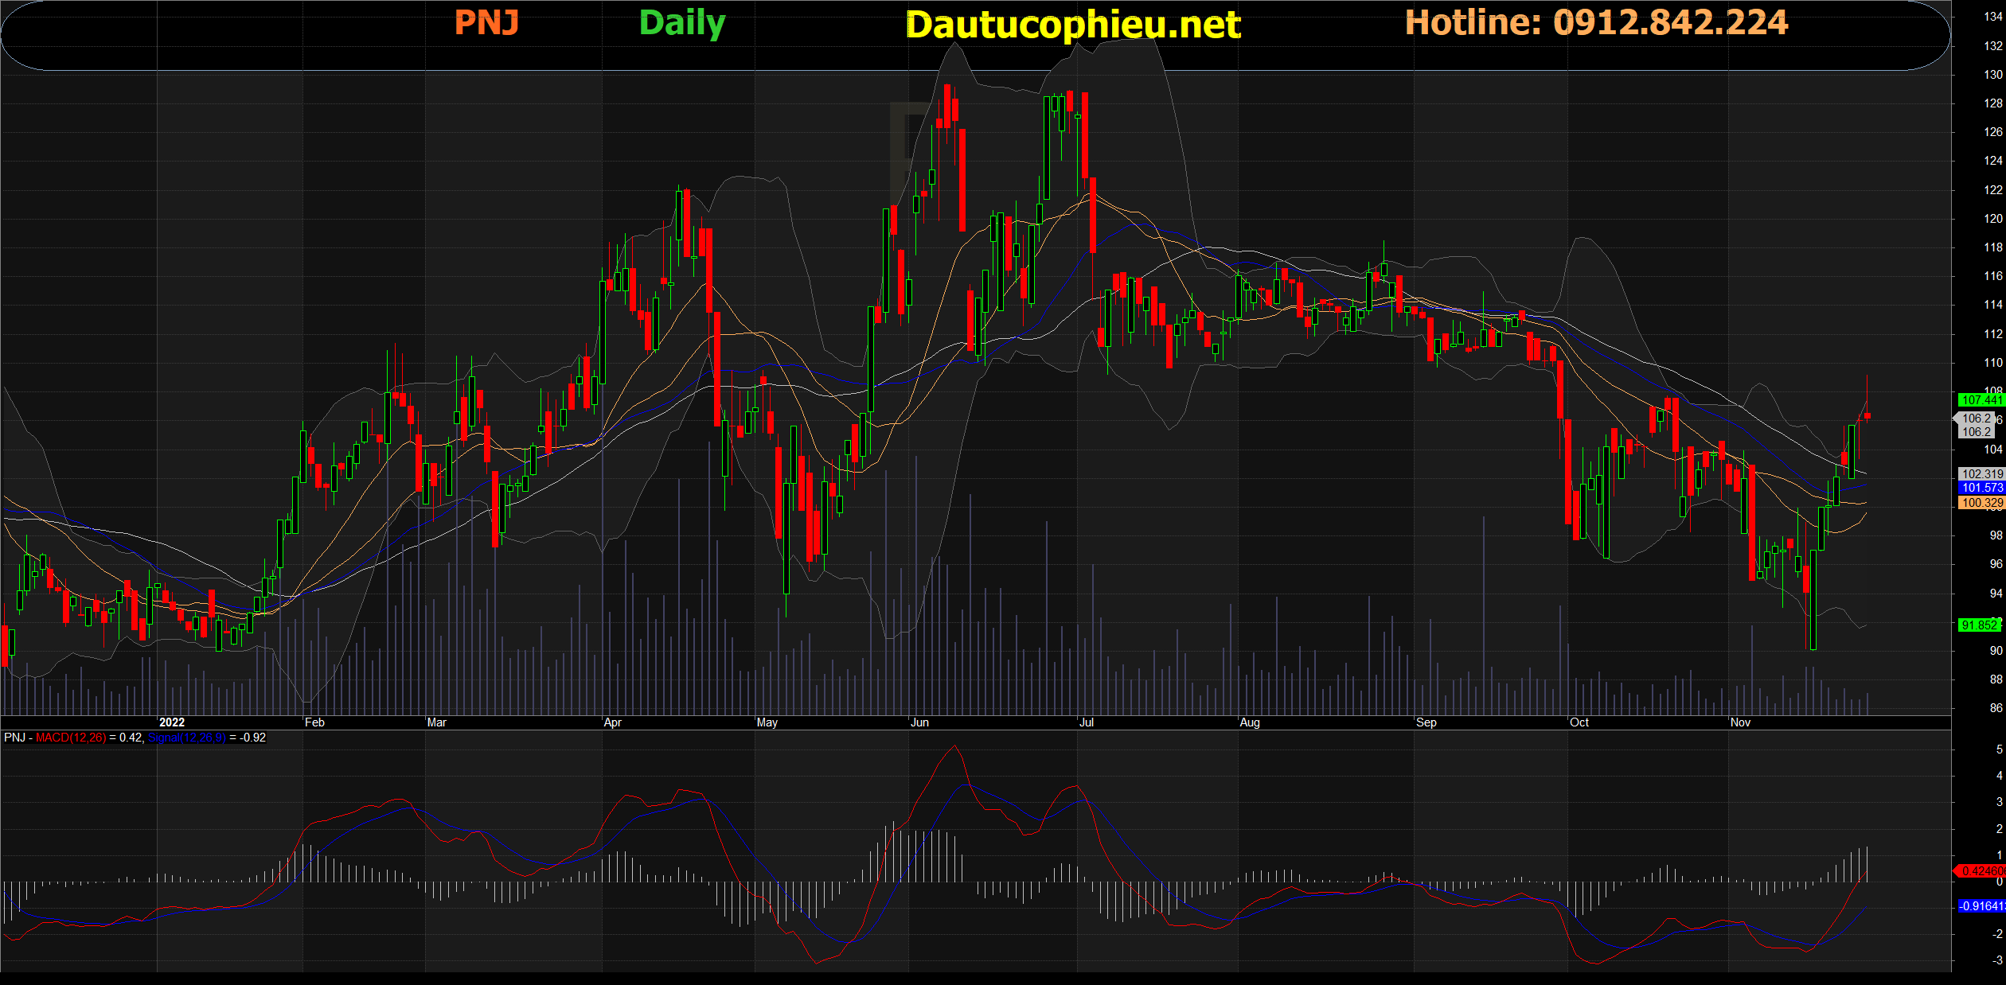Click the 106.2 current price tag
The width and height of the screenshot is (2006, 985).
1976,419
